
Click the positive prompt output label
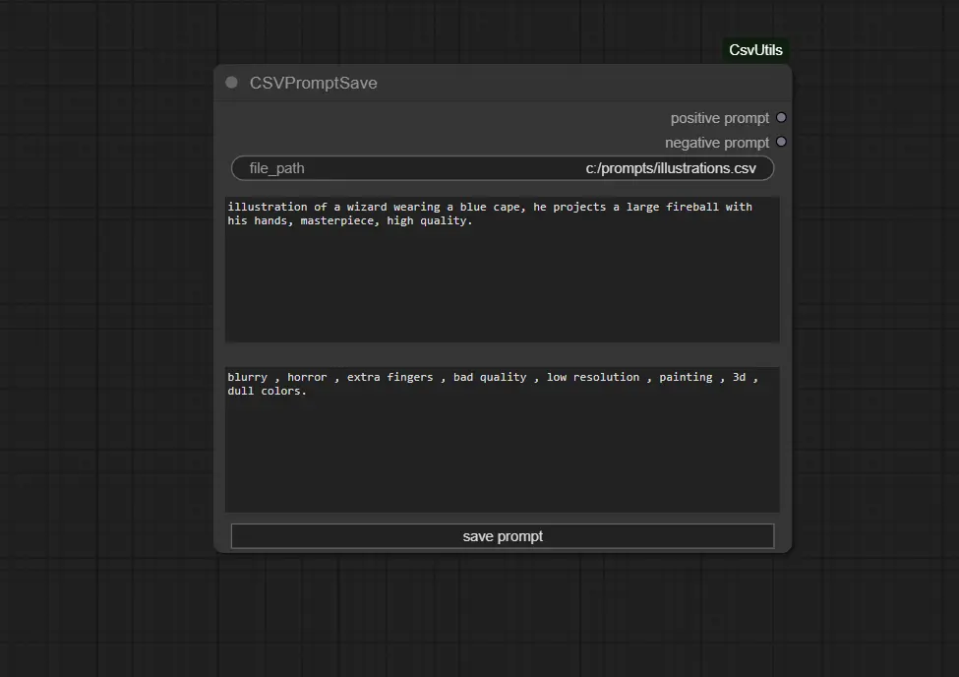(719, 117)
